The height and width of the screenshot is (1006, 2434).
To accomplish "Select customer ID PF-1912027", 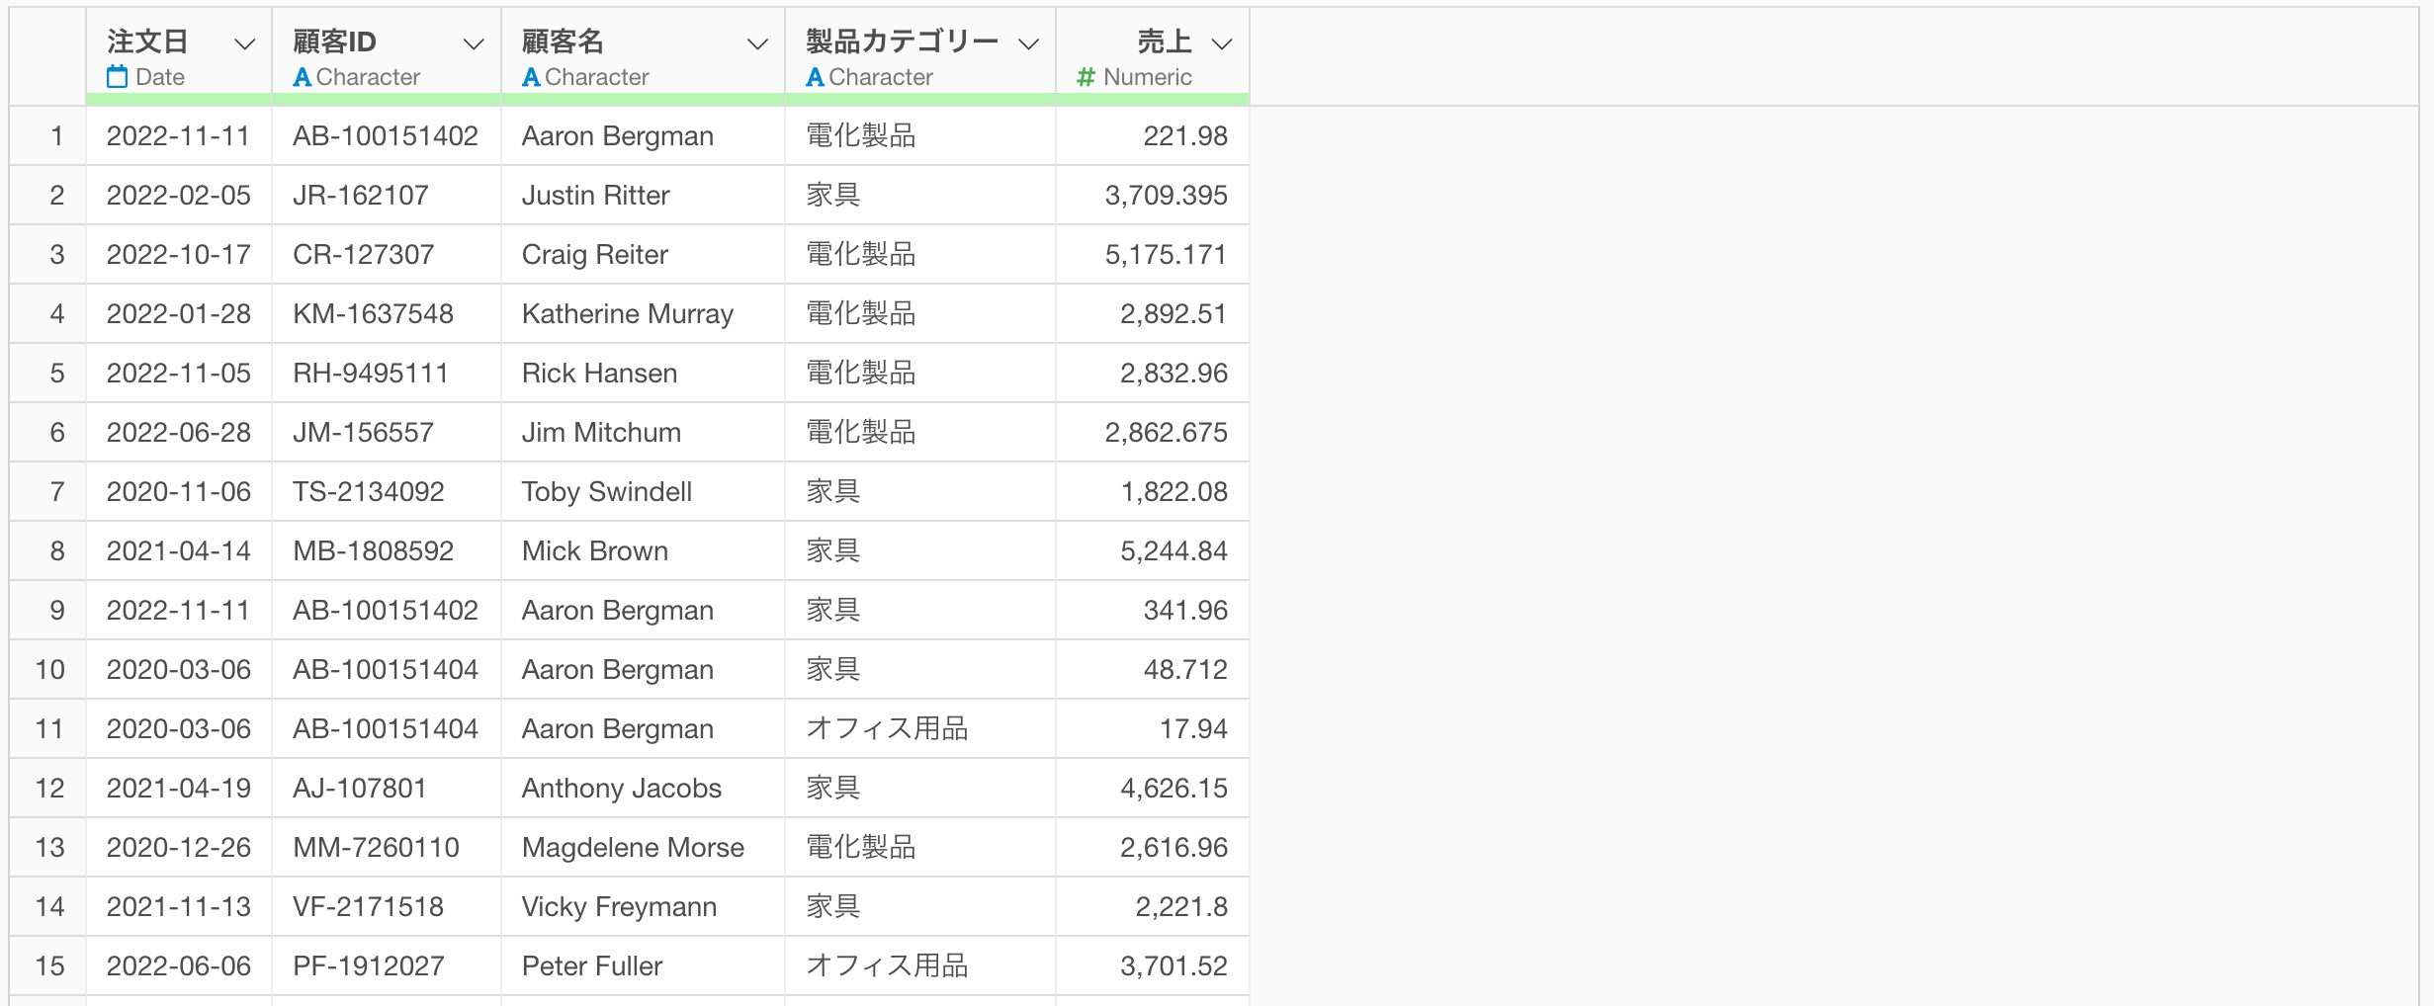I will (x=369, y=966).
